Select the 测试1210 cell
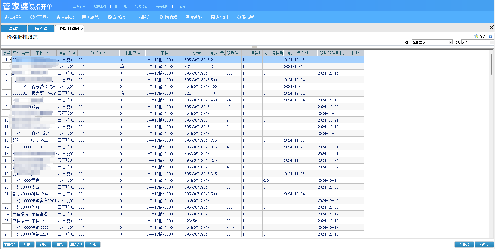This screenshot has width=495, height=249. (44, 234)
